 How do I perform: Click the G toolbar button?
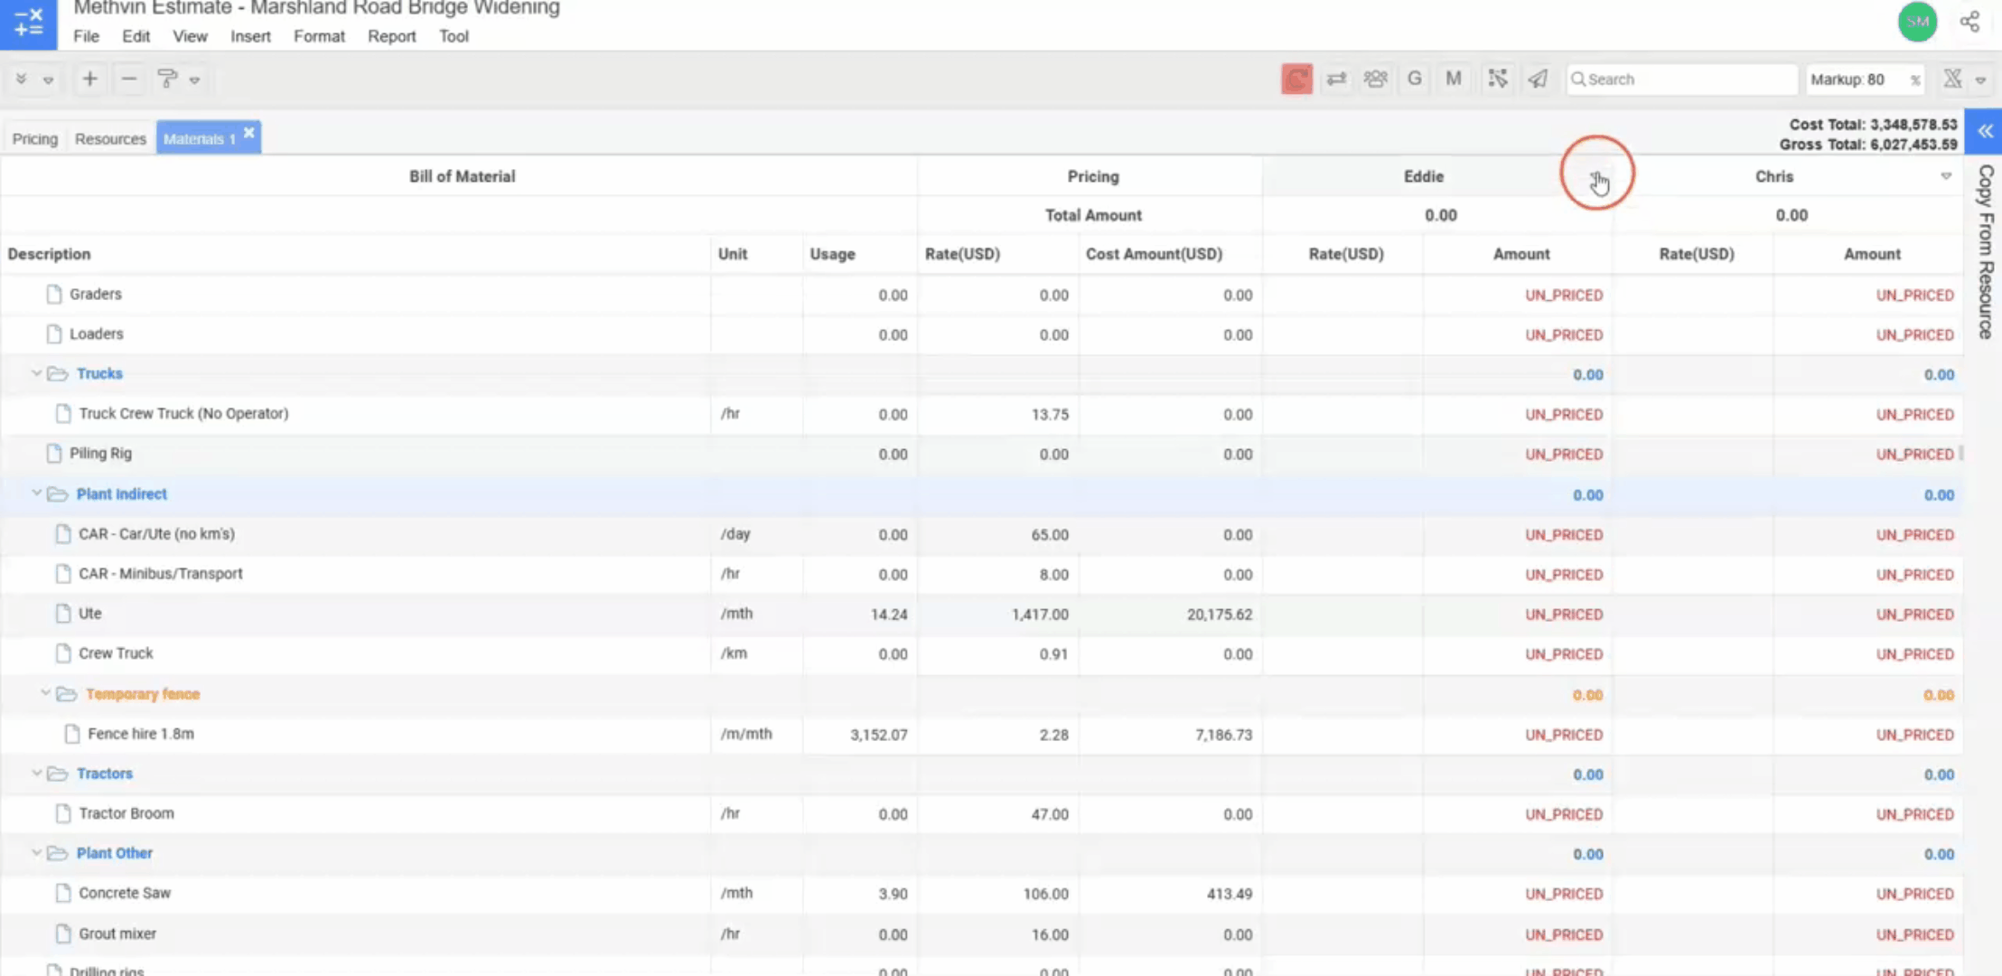(x=1415, y=80)
